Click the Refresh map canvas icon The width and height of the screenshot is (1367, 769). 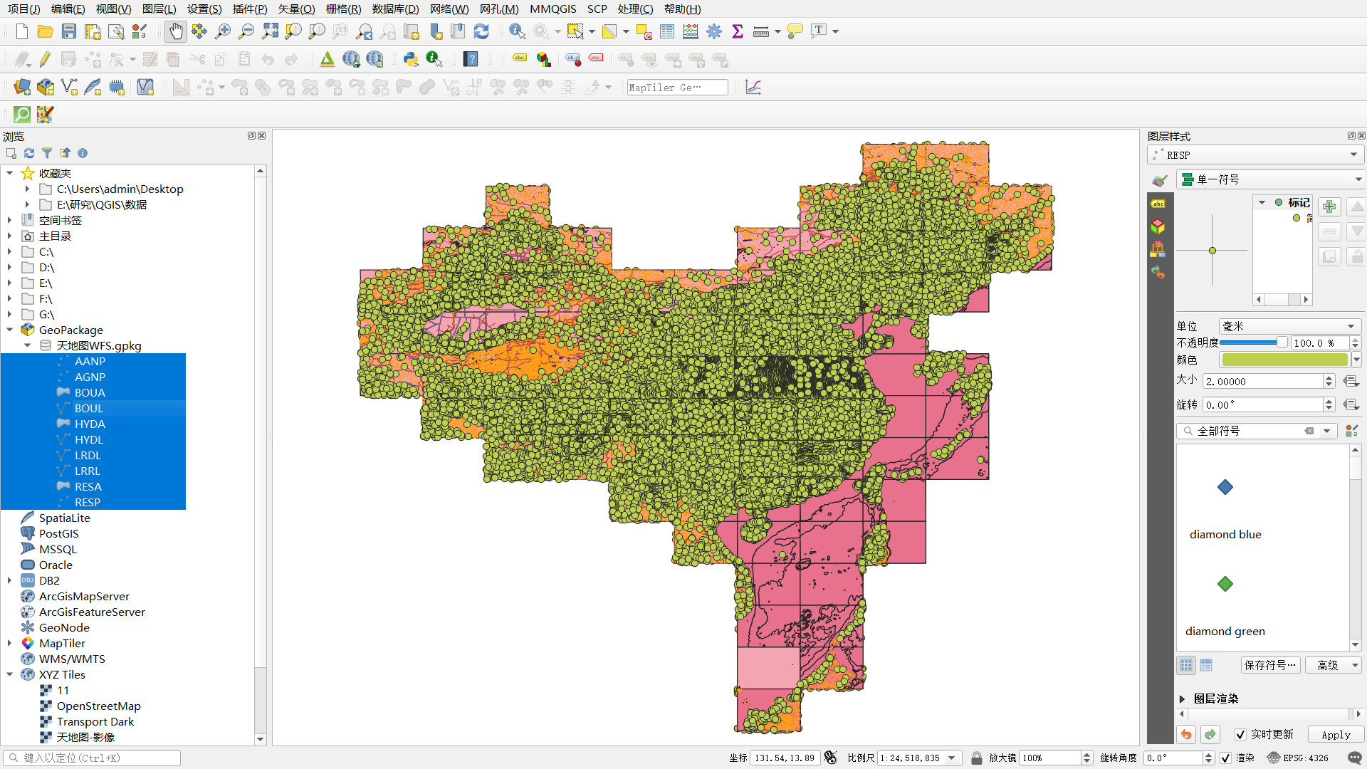click(x=481, y=31)
